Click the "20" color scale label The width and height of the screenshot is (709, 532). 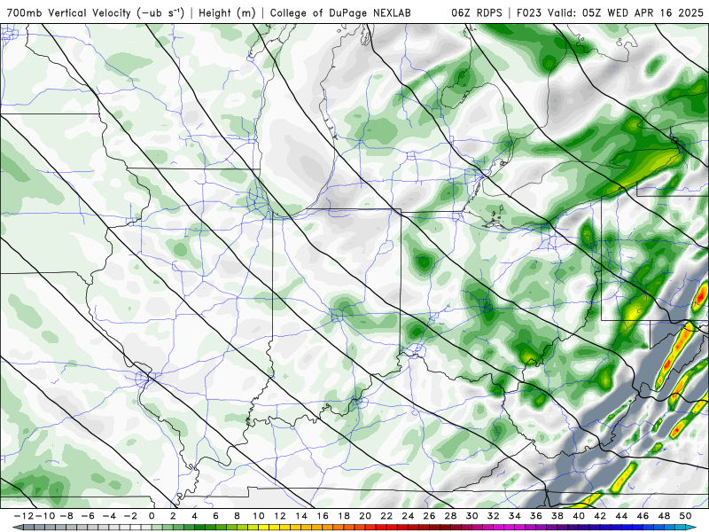pyautogui.click(x=365, y=516)
